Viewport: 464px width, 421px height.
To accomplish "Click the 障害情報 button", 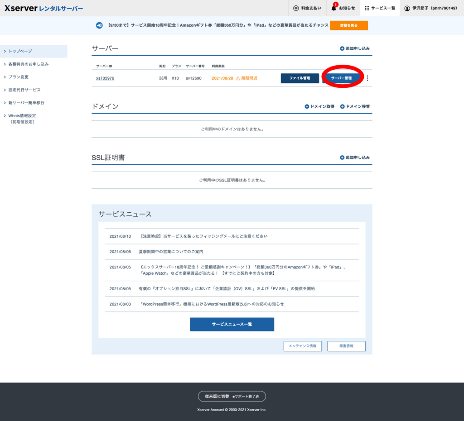I will [x=346, y=346].
